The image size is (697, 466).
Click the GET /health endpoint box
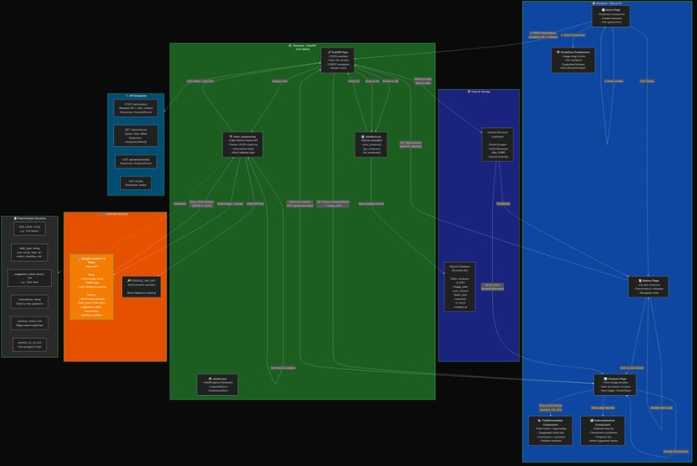pyautogui.click(x=136, y=183)
